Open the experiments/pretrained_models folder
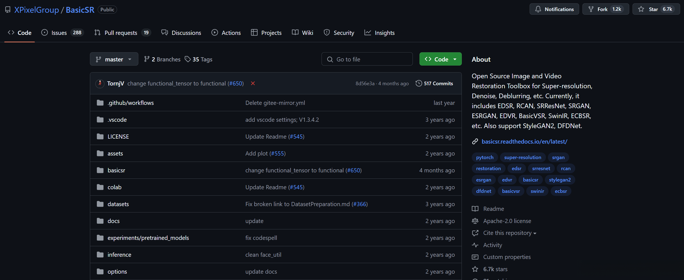The width and height of the screenshot is (684, 280). click(148, 238)
